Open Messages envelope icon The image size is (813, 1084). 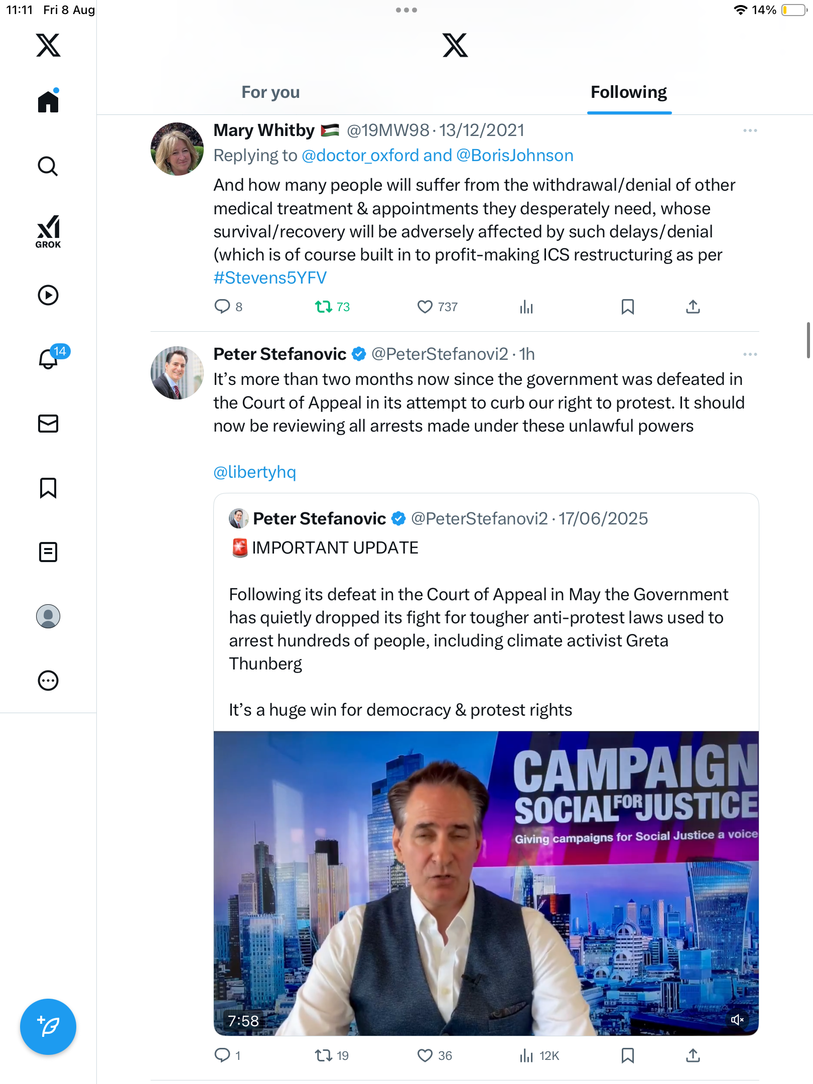[48, 424]
